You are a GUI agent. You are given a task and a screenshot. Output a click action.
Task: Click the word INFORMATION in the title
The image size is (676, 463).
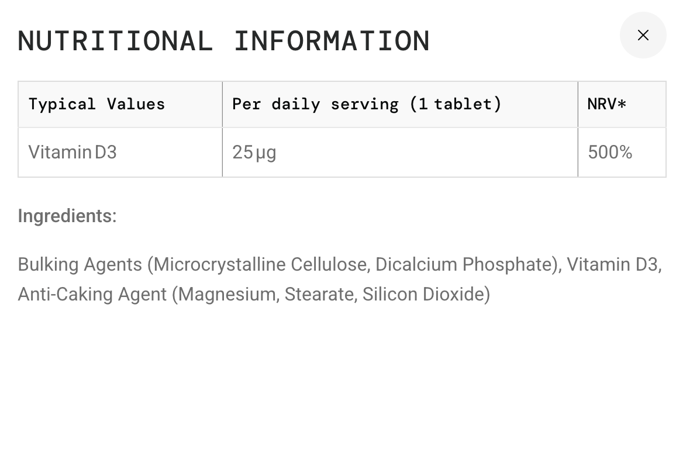332,41
